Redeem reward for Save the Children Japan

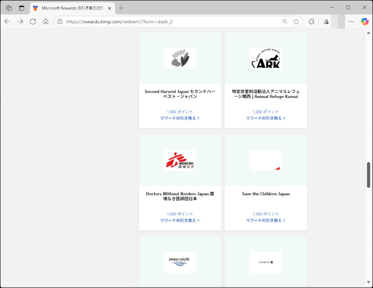click(265, 220)
